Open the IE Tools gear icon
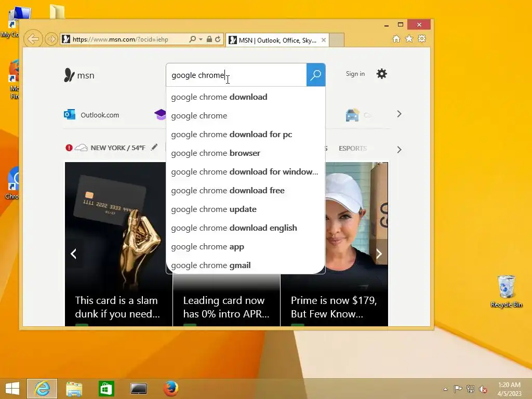This screenshot has height=399, width=532. [422, 38]
